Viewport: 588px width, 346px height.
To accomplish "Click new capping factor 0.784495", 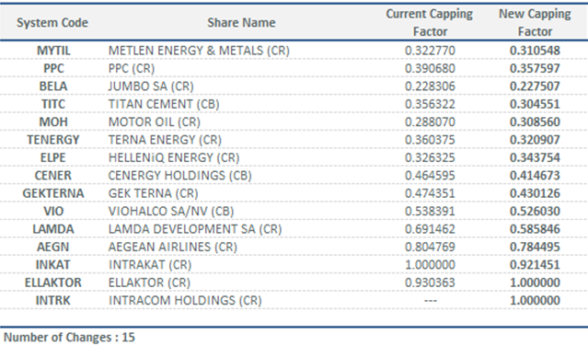I will click(x=536, y=247).
